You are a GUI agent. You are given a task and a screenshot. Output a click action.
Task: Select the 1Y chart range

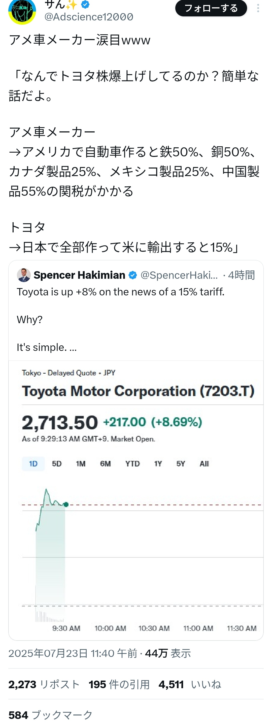point(158,464)
